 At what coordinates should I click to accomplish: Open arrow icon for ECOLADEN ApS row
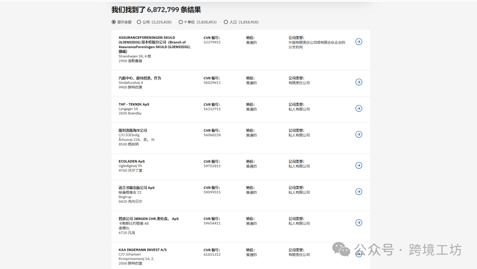coord(359,165)
